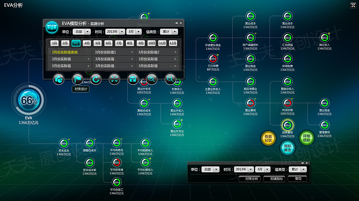Click the flag 对策设计 toolbar icon

[x=77, y=79]
